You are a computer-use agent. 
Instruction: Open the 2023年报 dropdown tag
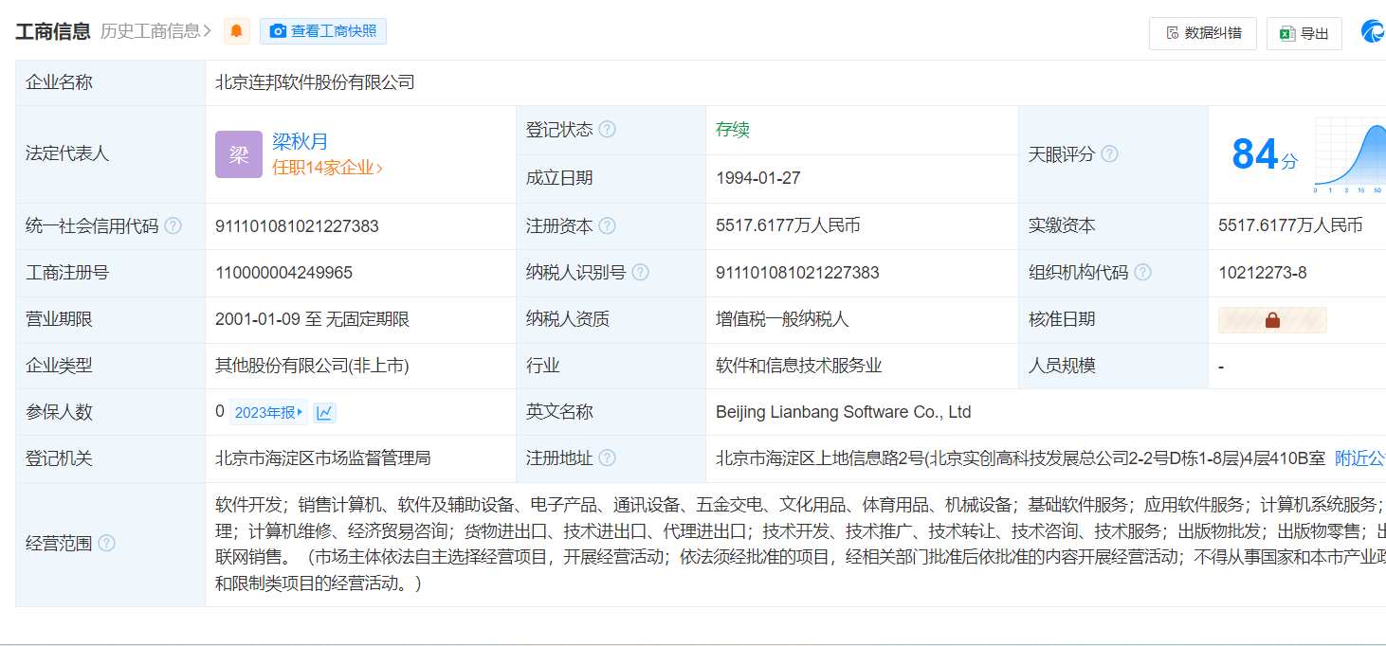(x=269, y=412)
